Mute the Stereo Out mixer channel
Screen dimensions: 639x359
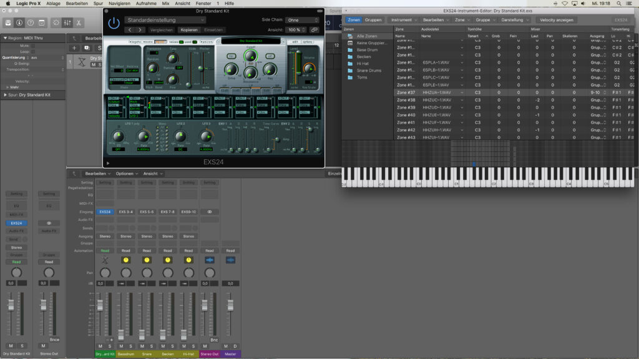click(205, 346)
